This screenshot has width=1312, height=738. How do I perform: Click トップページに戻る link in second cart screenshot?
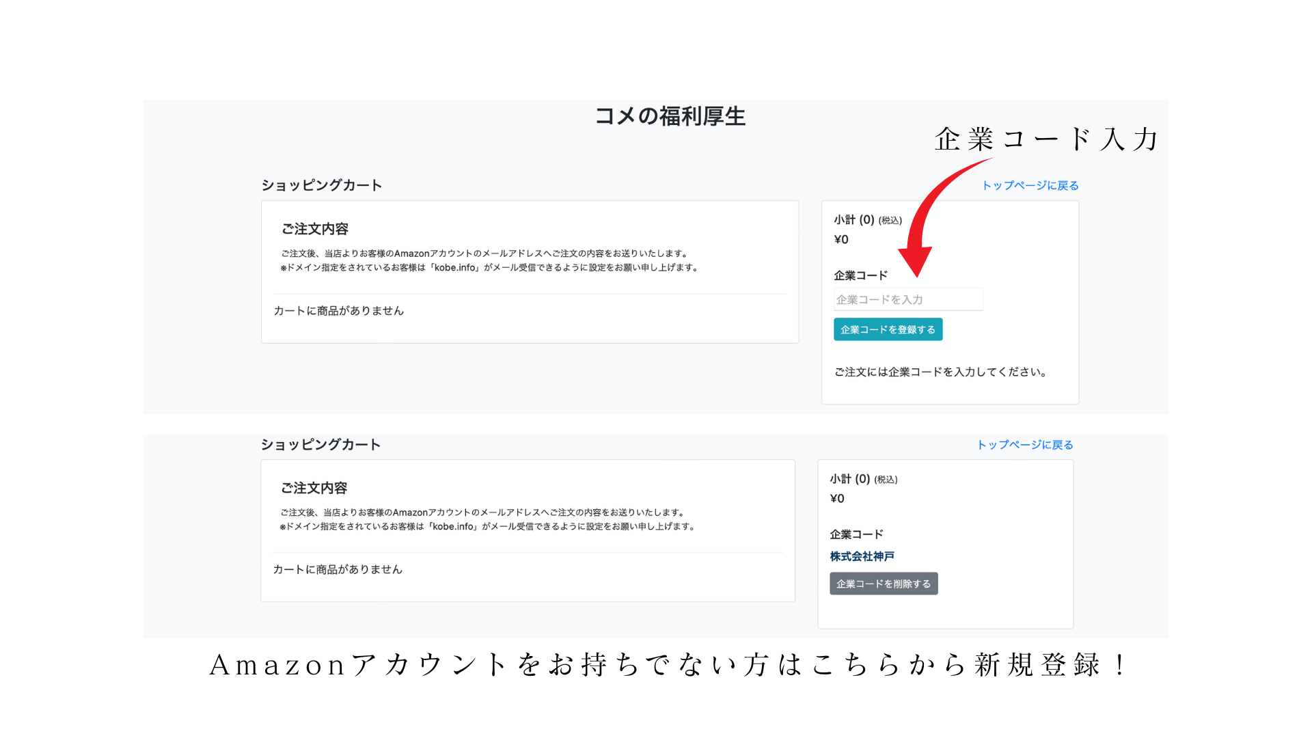(1024, 445)
